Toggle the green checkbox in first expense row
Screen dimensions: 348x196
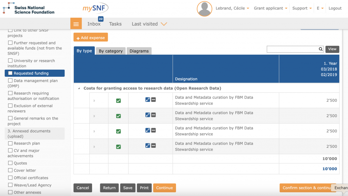(118, 101)
